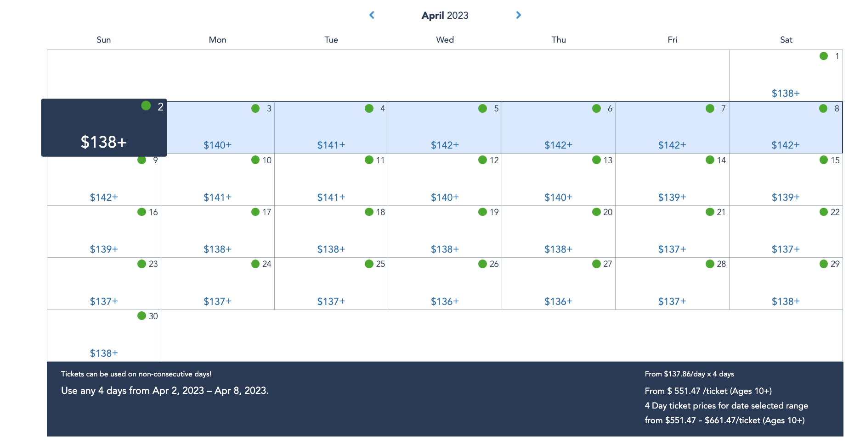Select the highlighted April 2 date
The height and width of the screenshot is (442, 860).
(104, 128)
